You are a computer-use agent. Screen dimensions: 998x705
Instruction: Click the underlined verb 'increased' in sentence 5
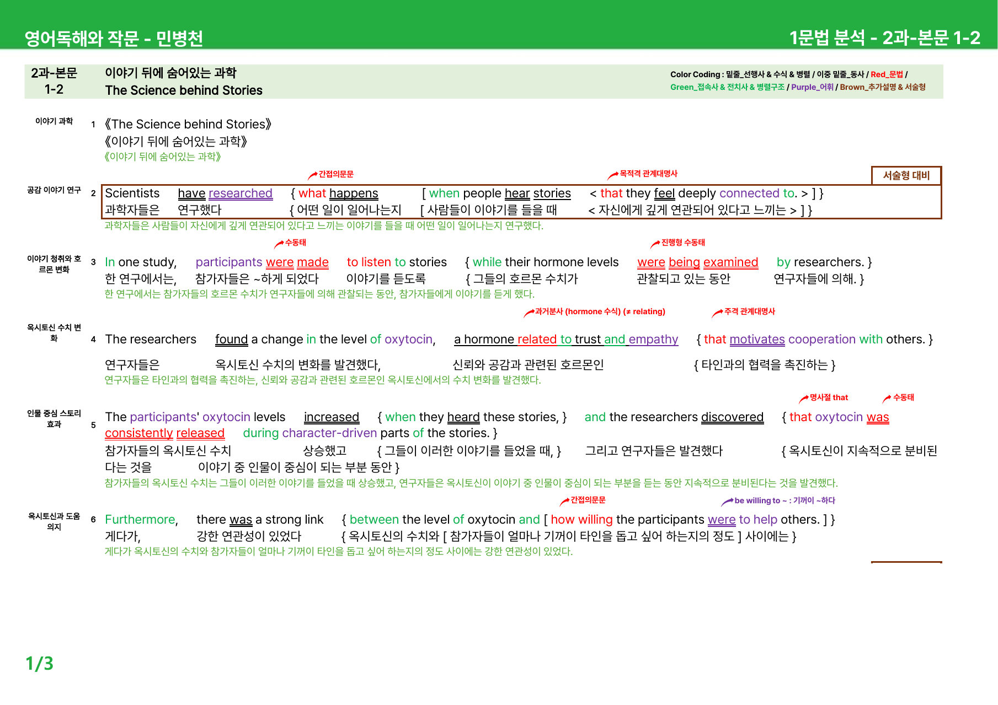click(x=332, y=417)
